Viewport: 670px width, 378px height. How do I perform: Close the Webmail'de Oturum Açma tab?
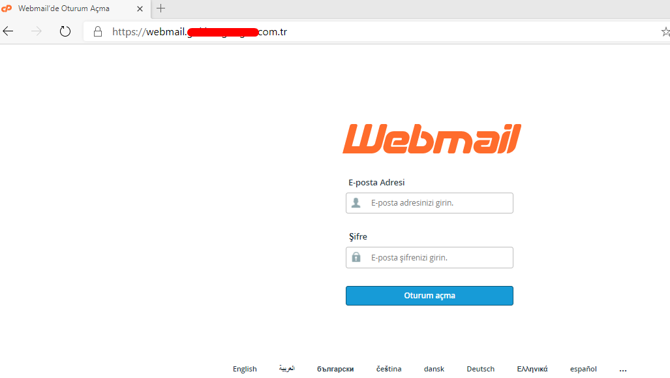point(140,8)
